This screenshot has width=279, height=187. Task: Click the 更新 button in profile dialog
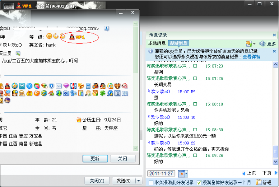point(95,159)
